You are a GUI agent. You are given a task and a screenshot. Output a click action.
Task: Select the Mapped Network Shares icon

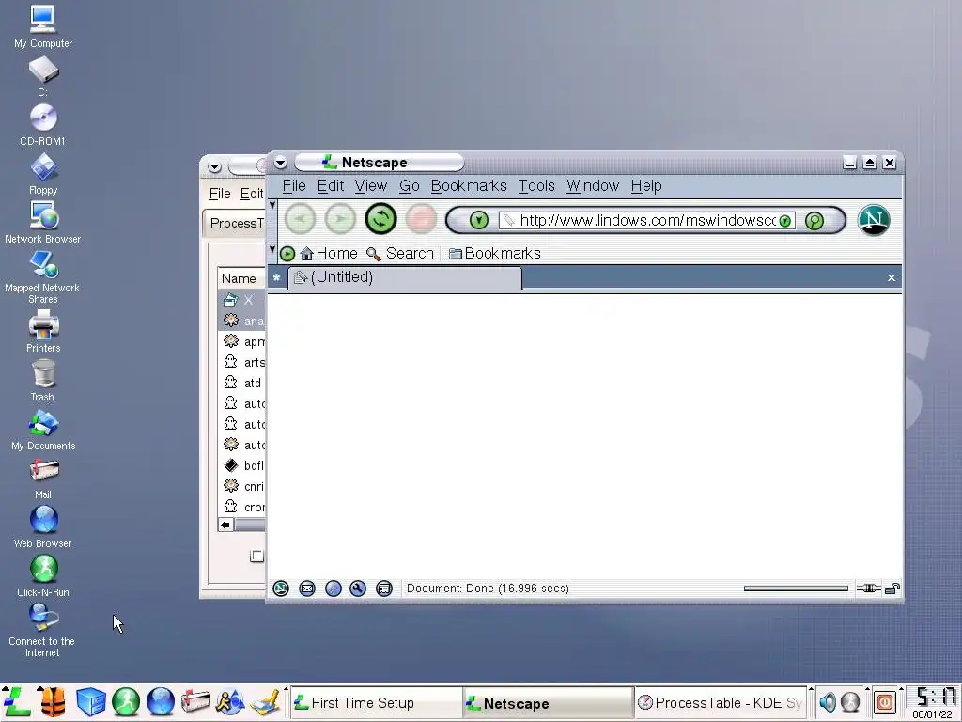43,277
